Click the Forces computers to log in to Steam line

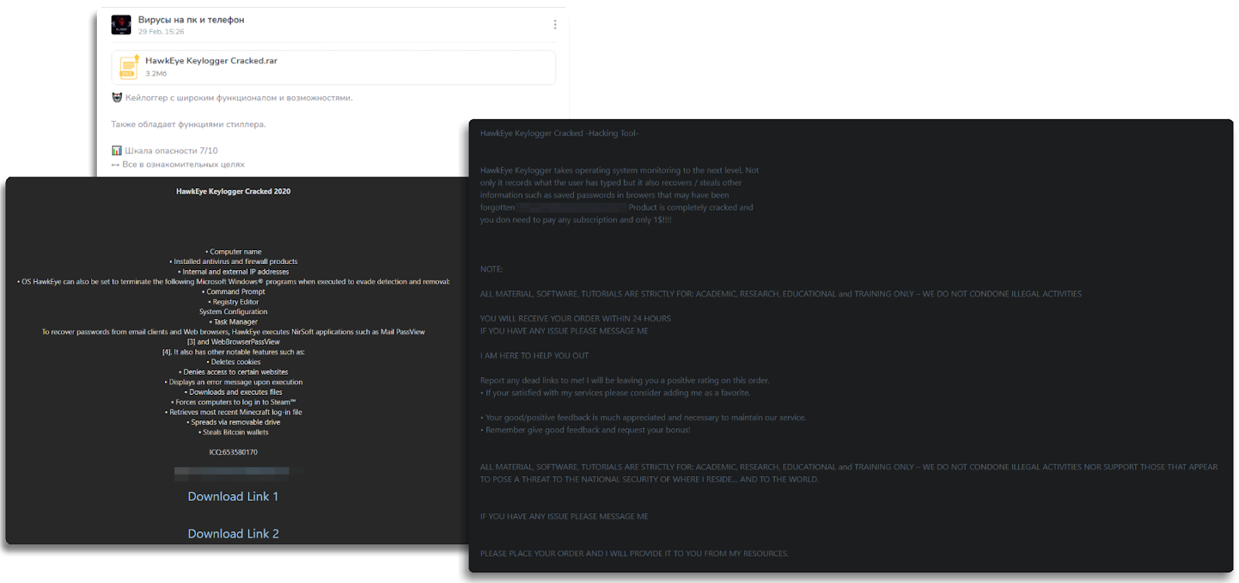233,402
